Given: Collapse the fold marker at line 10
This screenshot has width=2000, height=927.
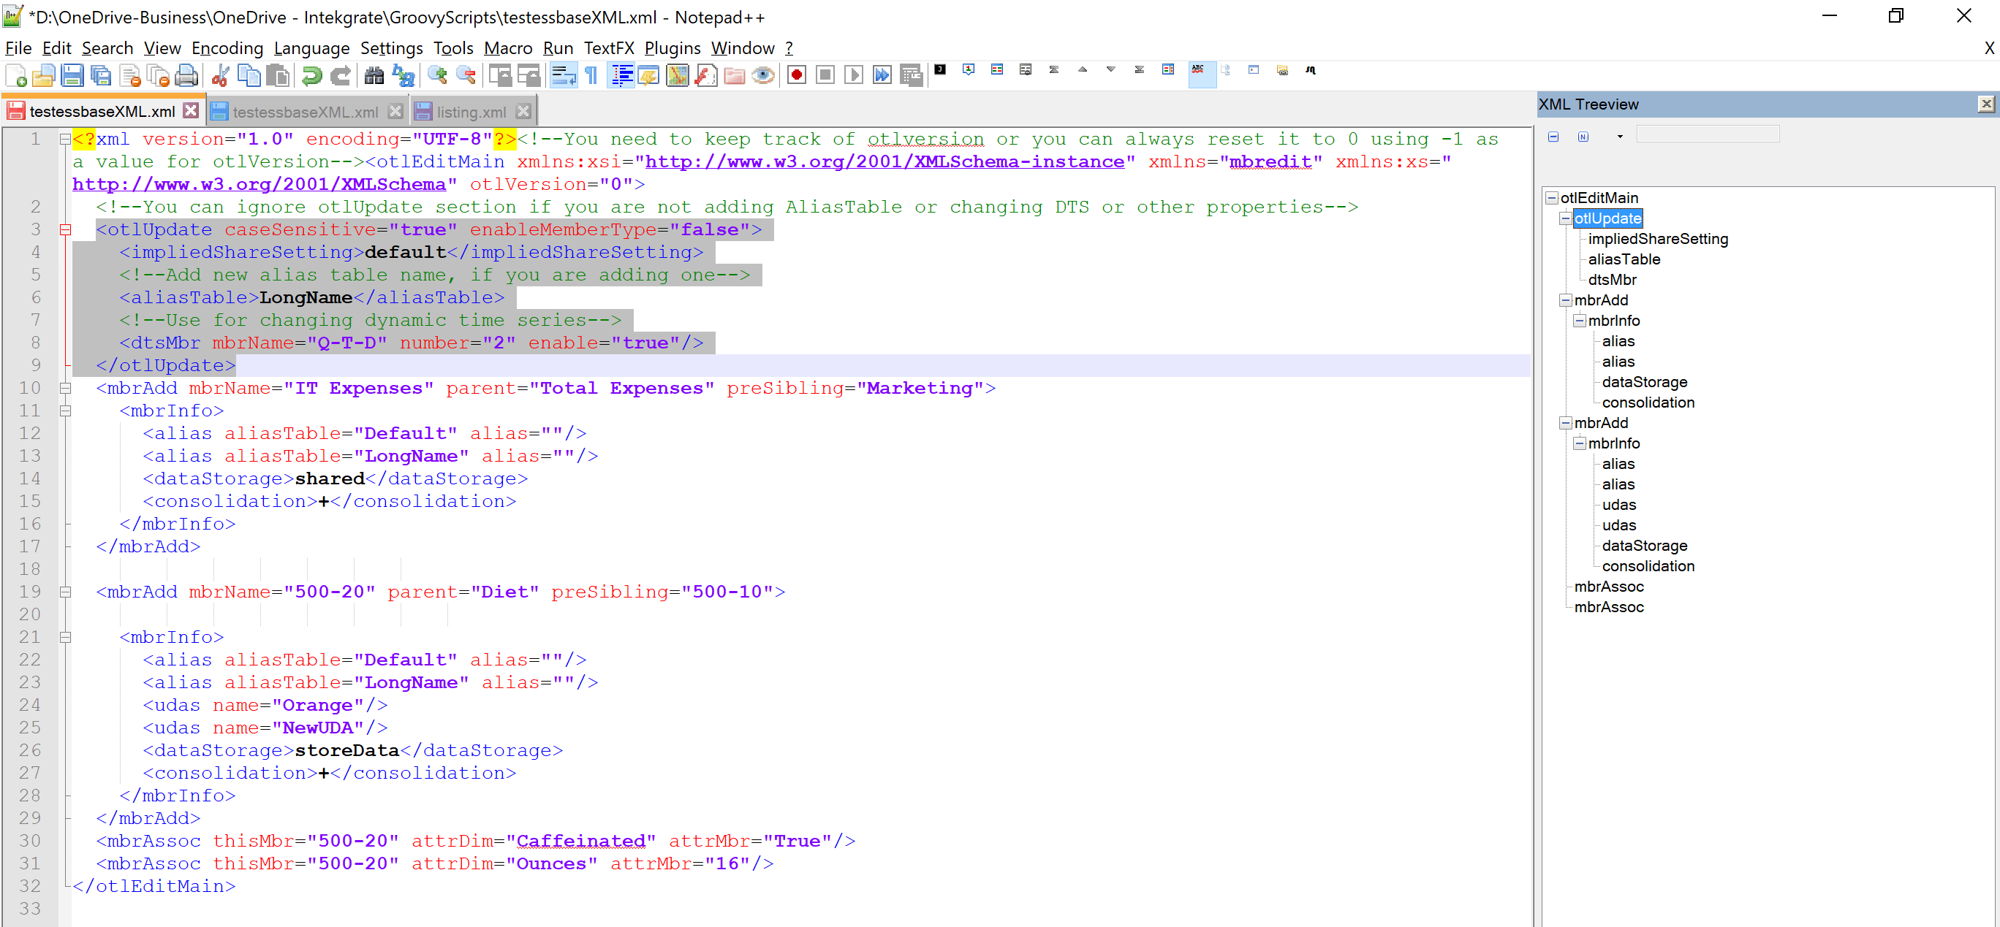Looking at the screenshot, I should click(65, 389).
